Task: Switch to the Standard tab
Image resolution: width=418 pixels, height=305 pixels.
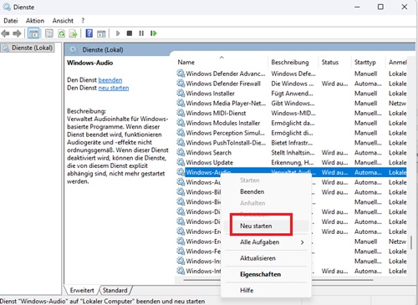Action: click(x=115, y=290)
